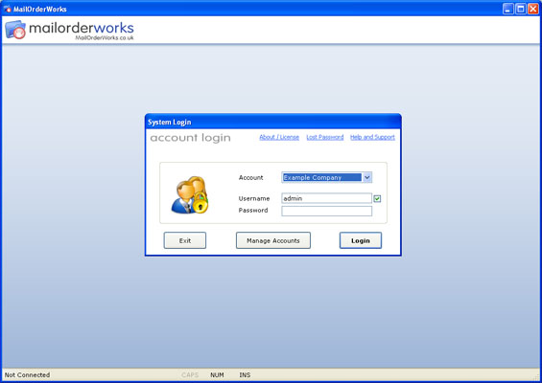
Task: Toggle the remember username checkbox
Action: click(x=377, y=198)
